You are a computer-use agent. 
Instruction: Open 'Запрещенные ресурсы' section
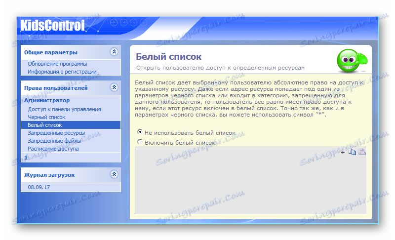pos(56,133)
